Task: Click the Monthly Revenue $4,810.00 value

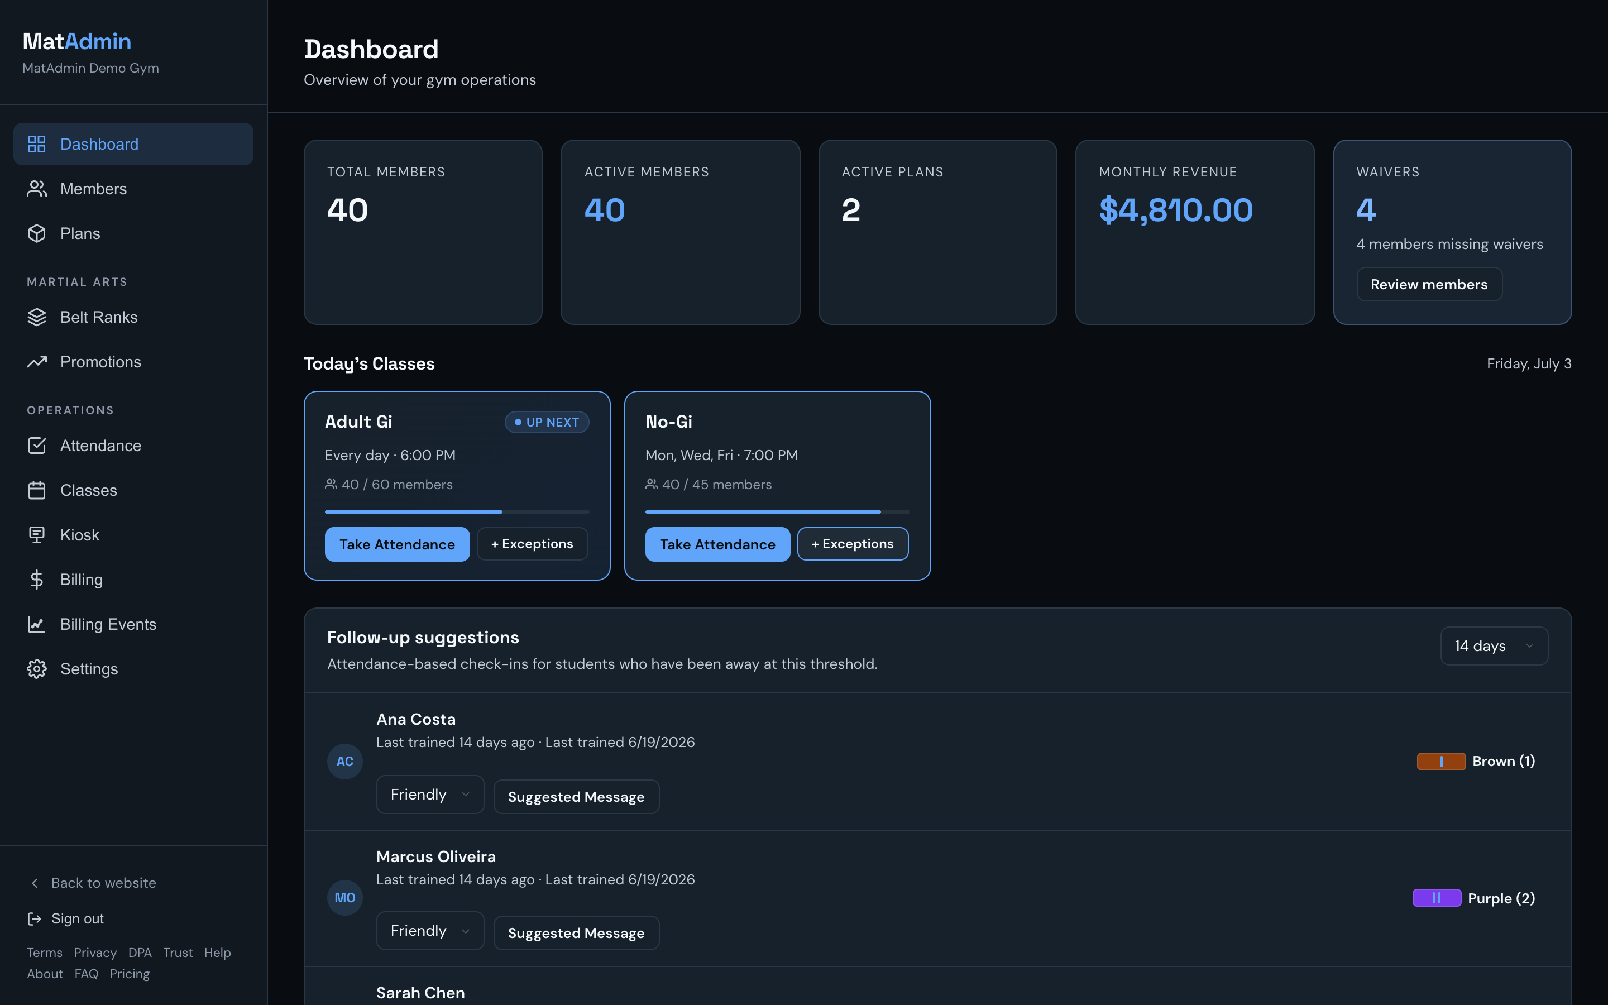Action: click(x=1175, y=210)
